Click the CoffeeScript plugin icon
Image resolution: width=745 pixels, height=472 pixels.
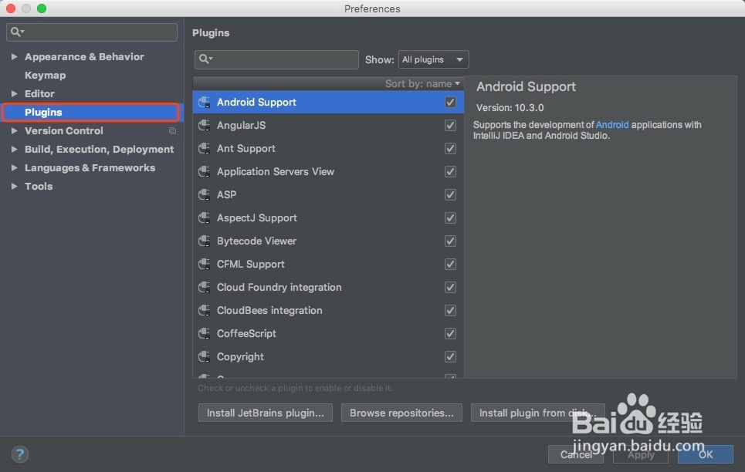[205, 334]
